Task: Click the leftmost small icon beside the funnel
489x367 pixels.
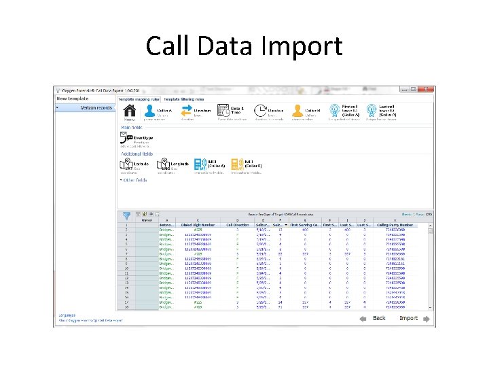Action: (x=138, y=214)
